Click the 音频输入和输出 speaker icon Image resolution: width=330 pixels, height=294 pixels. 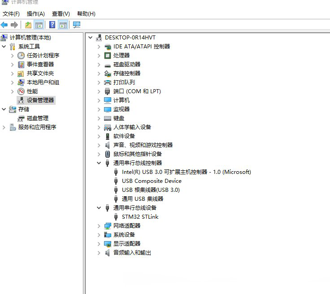coord(107,253)
